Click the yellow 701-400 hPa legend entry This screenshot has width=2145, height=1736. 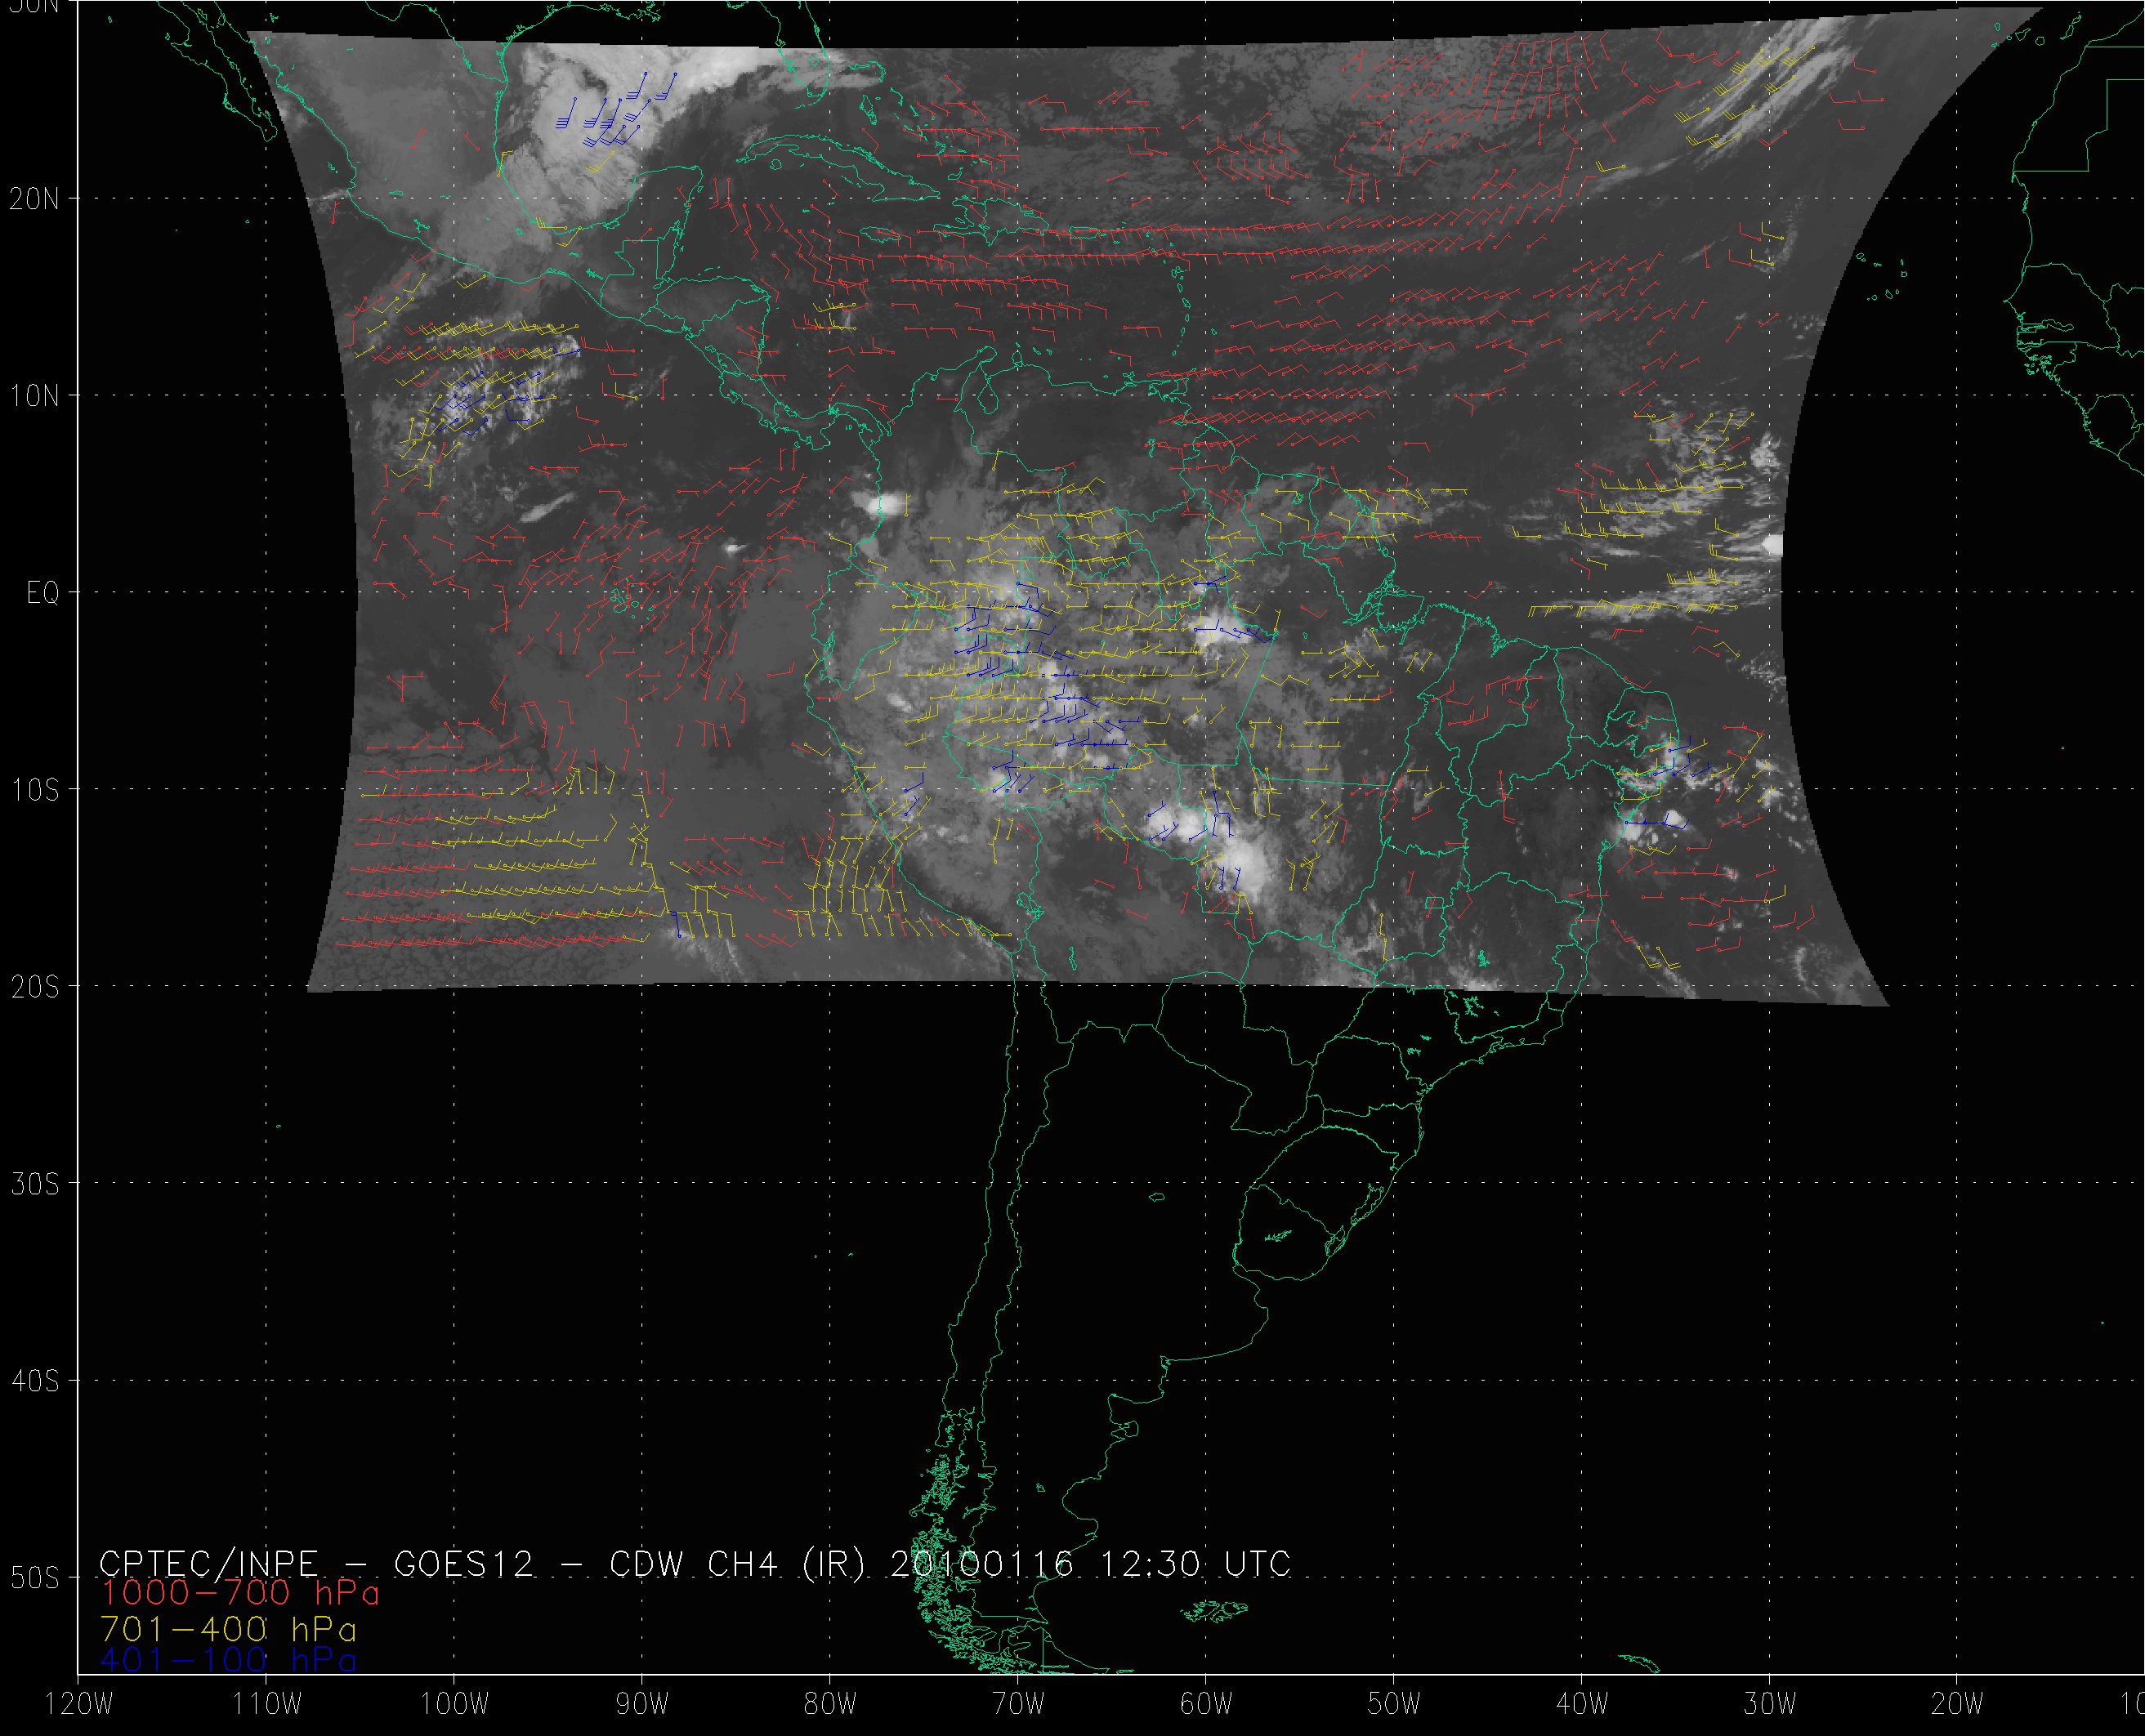tap(228, 1627)
